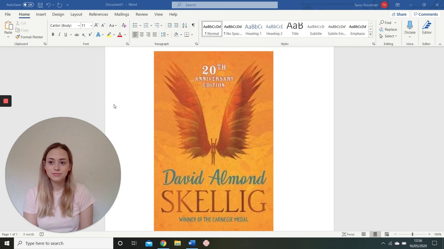Switch to the Design tab
Image resolution: width=444 pixels, height=249 pixels.
click(58, 14)
